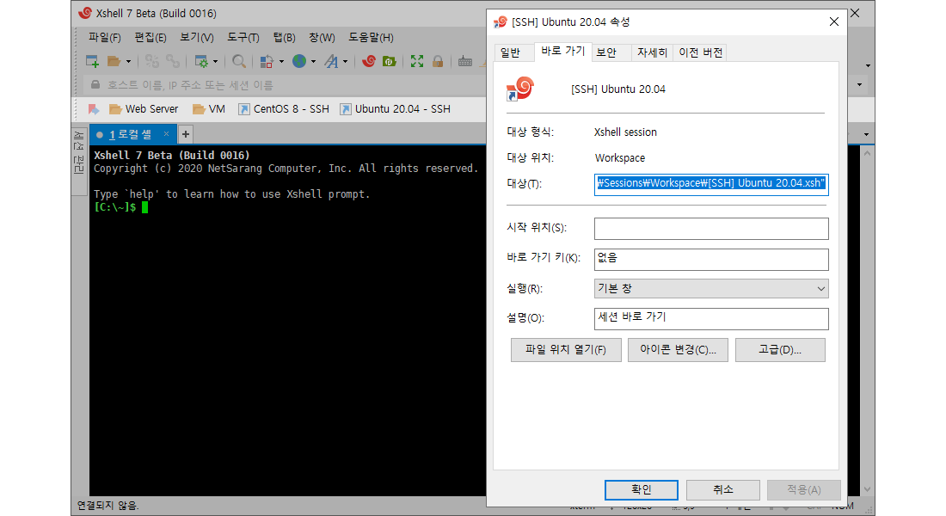Expand the Encoding globe dropdown arrow
This screenshot has width=946, height=516.
[x=313, y=62]
